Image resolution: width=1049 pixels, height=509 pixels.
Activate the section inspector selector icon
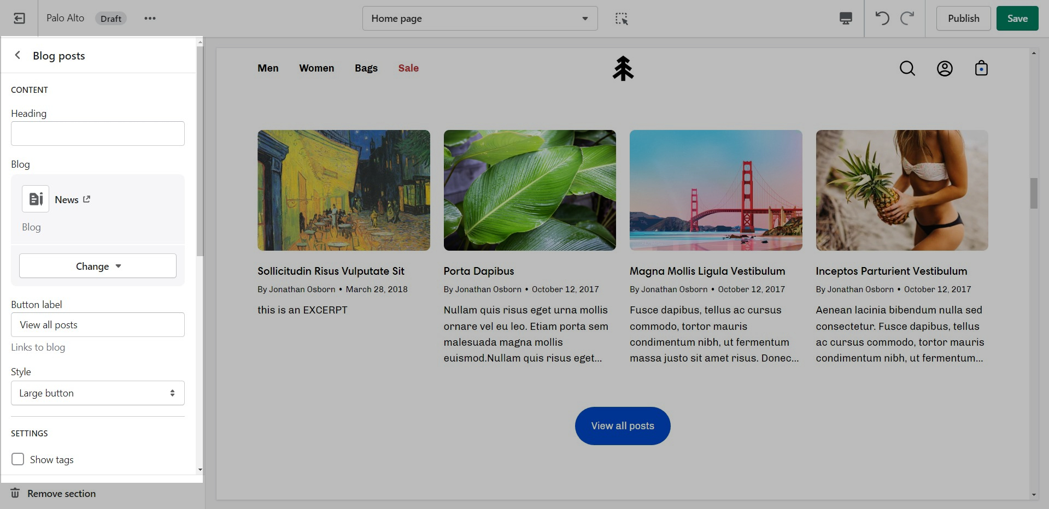coord(622,19)
